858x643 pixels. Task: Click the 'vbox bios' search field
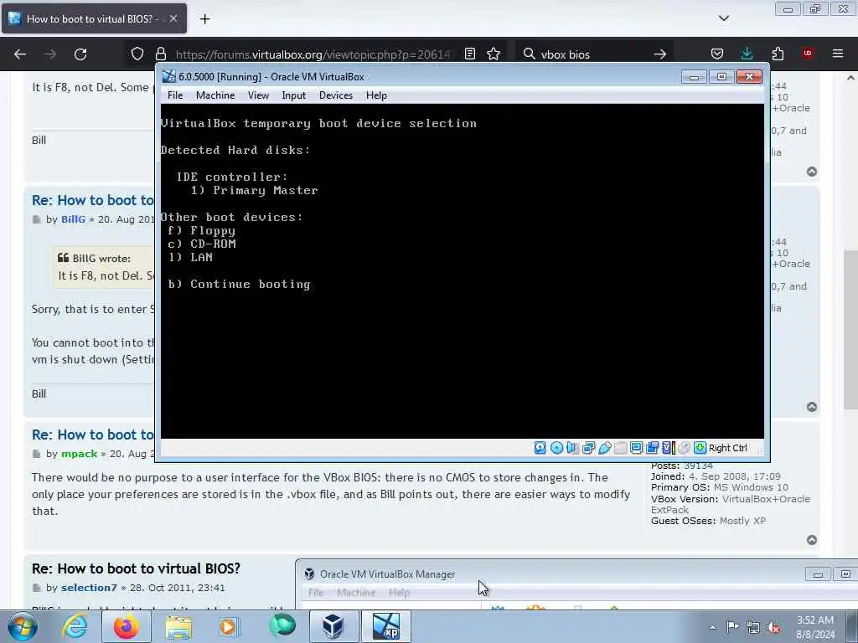click(593, 54)
